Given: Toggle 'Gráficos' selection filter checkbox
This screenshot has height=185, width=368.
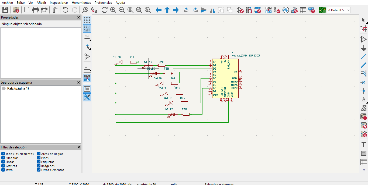Looking at the screenshot, I should point(3,166).
